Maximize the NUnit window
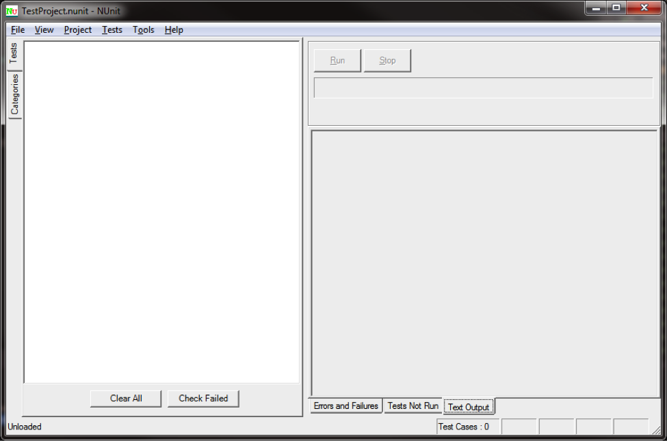The width and height of the screenshot is (667, 441). [616, 8]
